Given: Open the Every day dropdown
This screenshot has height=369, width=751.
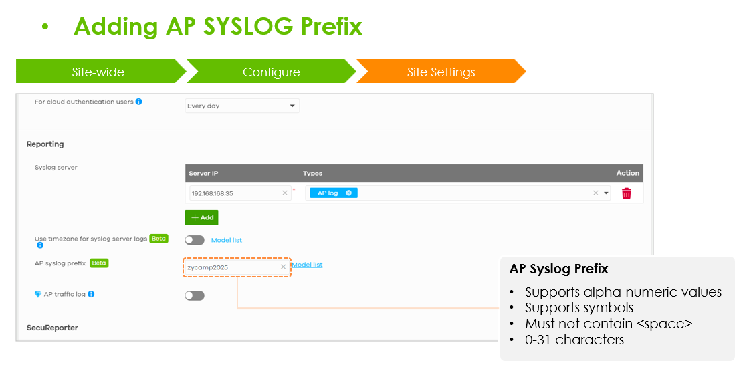Looking at the screenshot, I should [242, 106].
